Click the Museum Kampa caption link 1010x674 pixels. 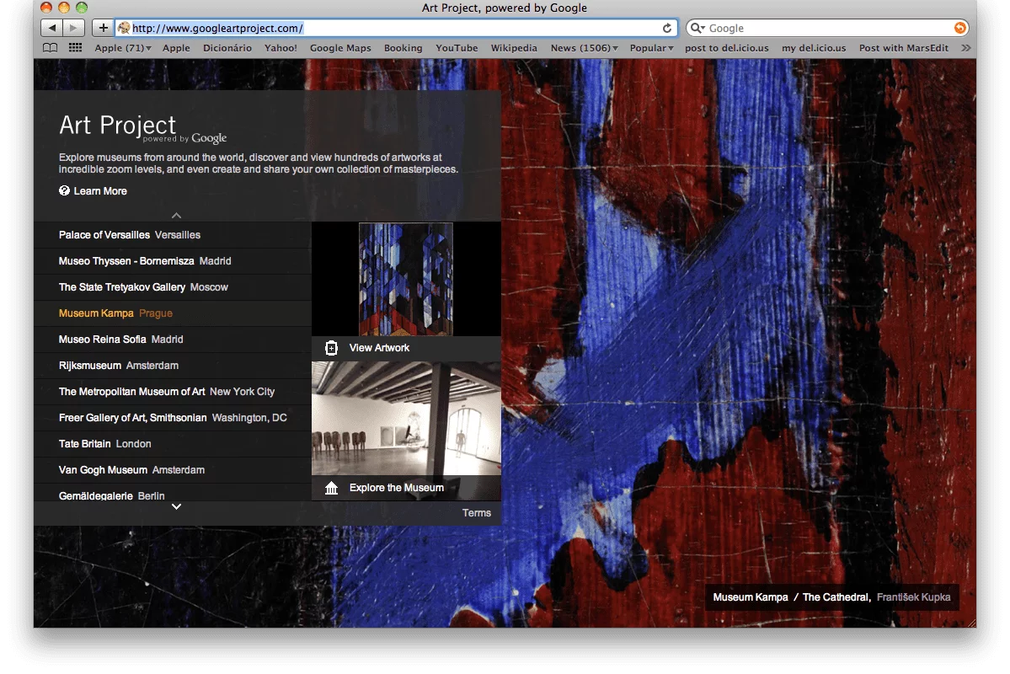click(x=751, y=597)
